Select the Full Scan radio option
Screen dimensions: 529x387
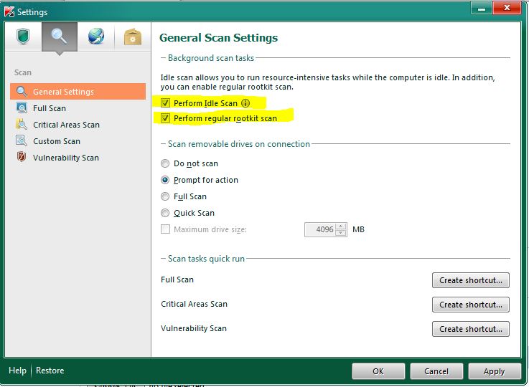[165, 196]
